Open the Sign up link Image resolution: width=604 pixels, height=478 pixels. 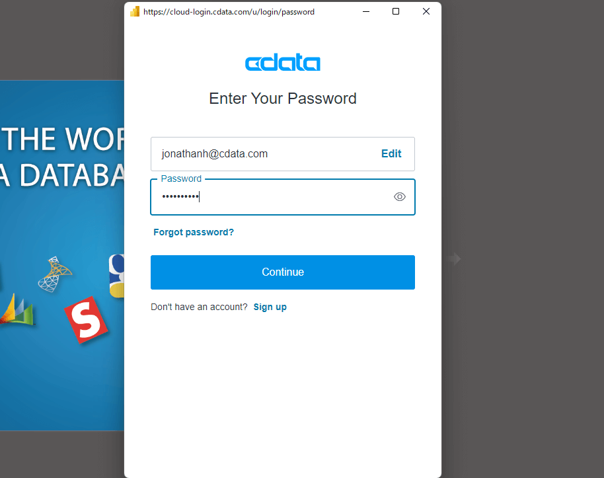270,307
